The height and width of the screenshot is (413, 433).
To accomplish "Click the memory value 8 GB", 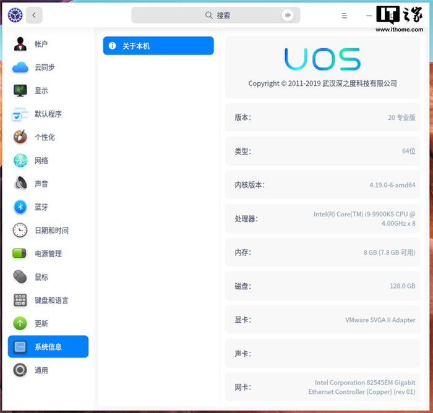I will click(389, 252).
